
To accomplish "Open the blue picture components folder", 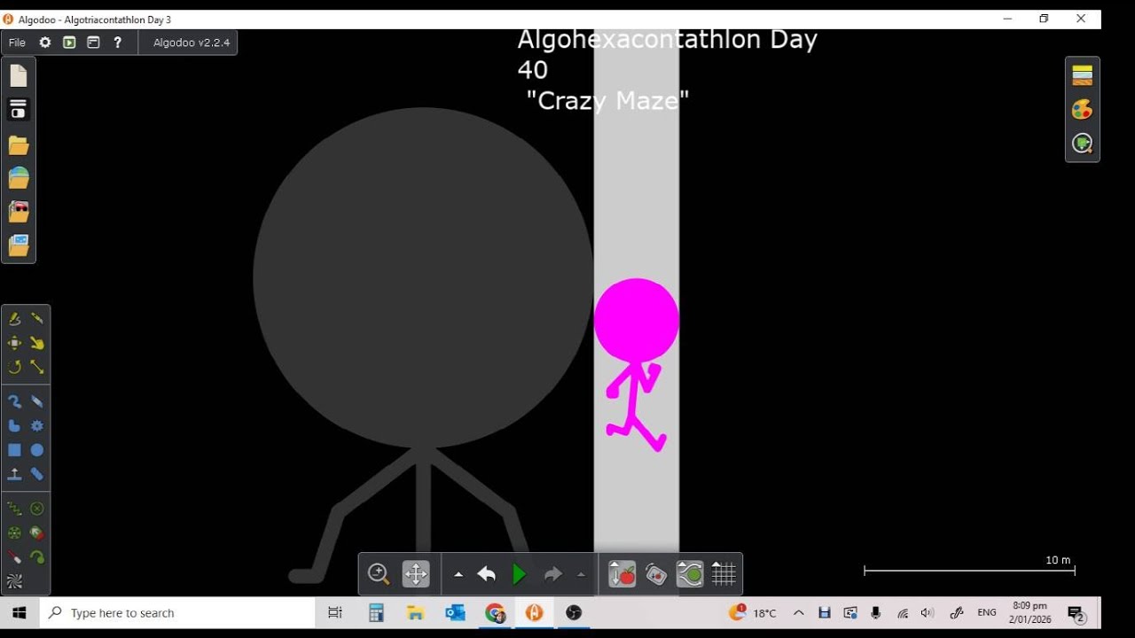I will pyautogui.click(x=19, y=245).
